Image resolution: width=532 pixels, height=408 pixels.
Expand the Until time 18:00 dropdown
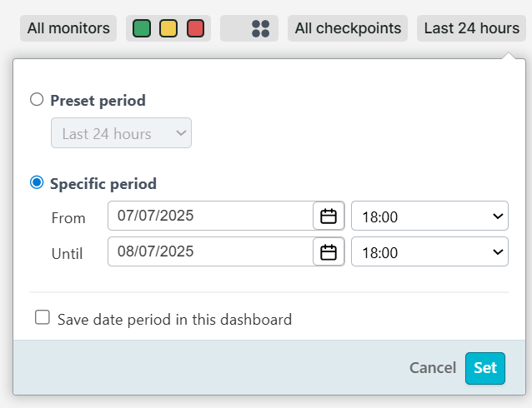429,251
